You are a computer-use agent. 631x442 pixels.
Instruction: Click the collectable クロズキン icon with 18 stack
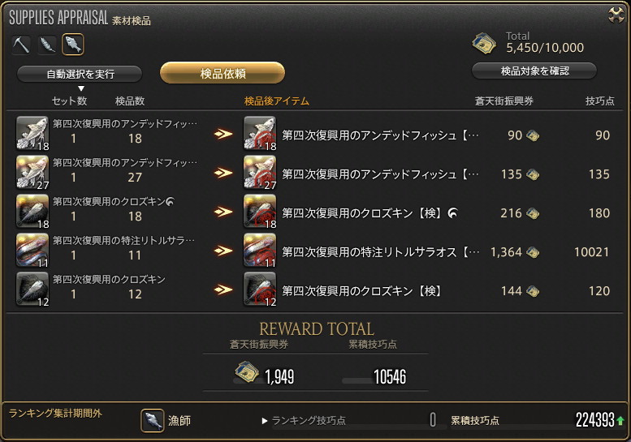click(x=32, y=212)
